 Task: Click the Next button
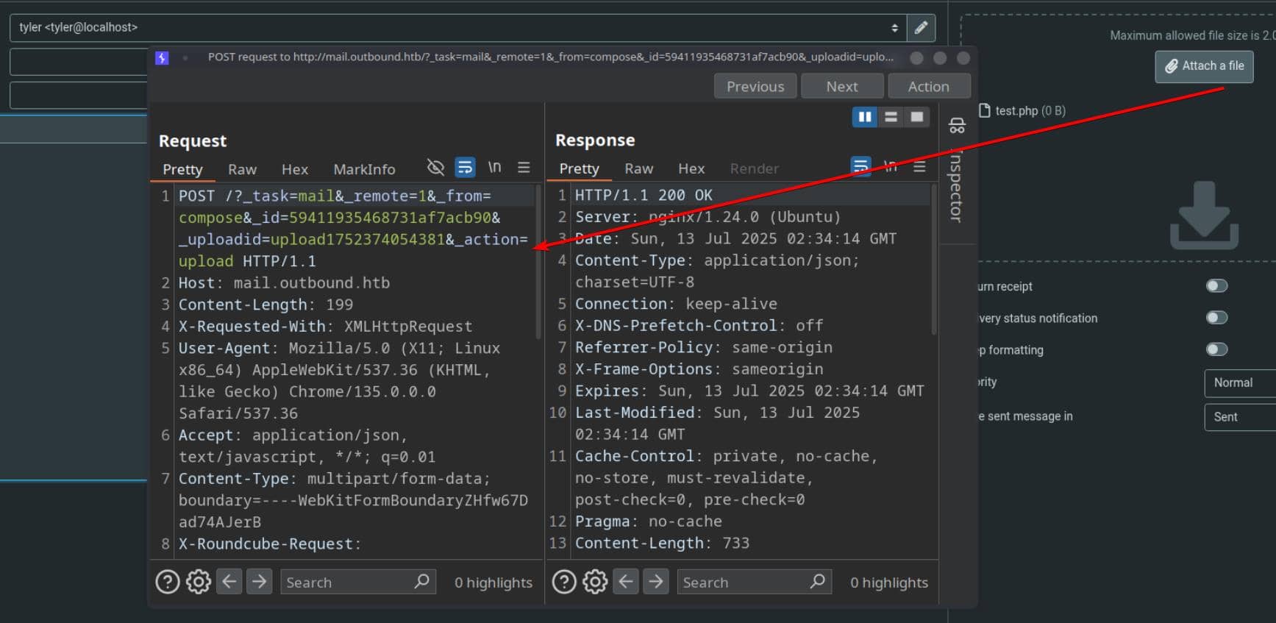point(842,86)
